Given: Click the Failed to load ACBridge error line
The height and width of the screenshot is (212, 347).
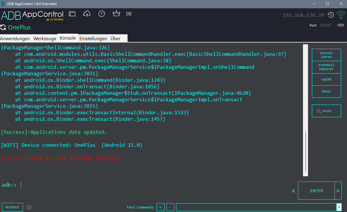Looking at the screenshot, I should [61, 158].
